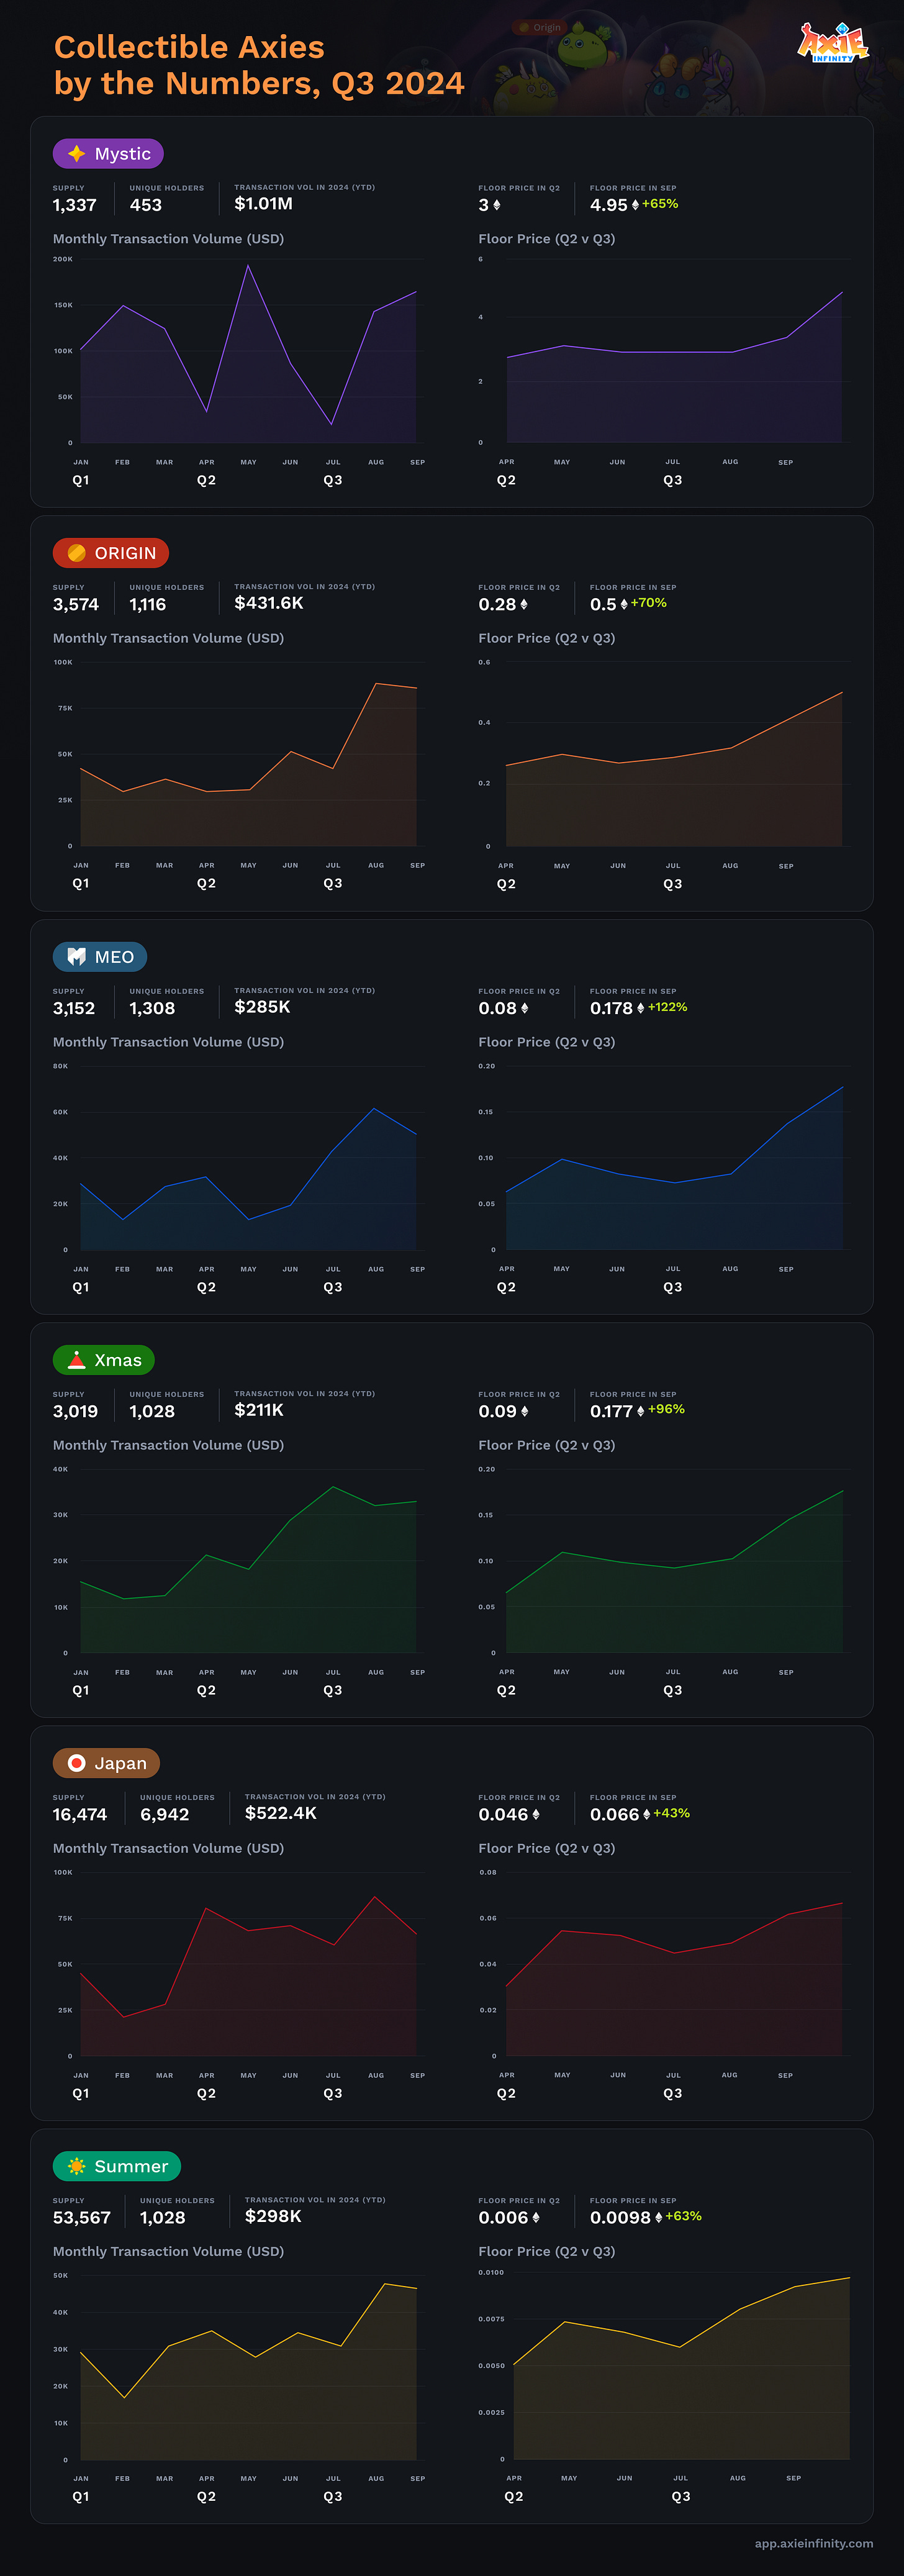Click Japan supply value 16,474
The width and height of the screenshot is (904, 2576).
click(x=80, y=1814)
